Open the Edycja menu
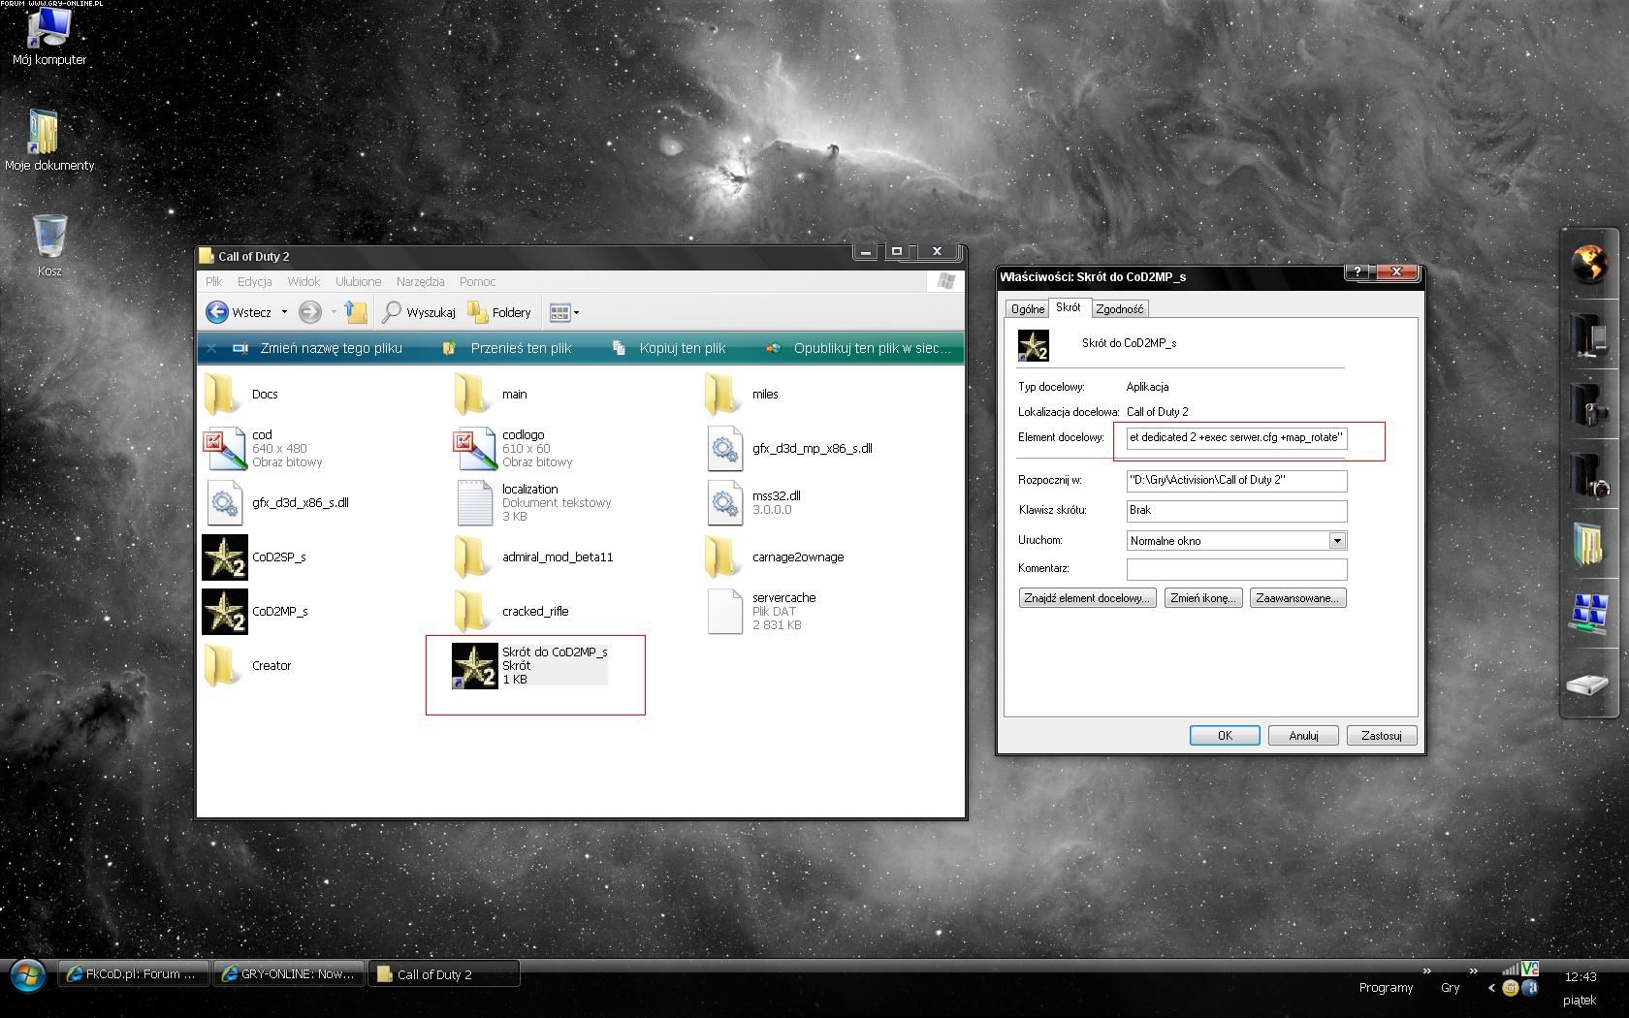The width and height of the screenshot is (1629, 1018). pos(254,282)
